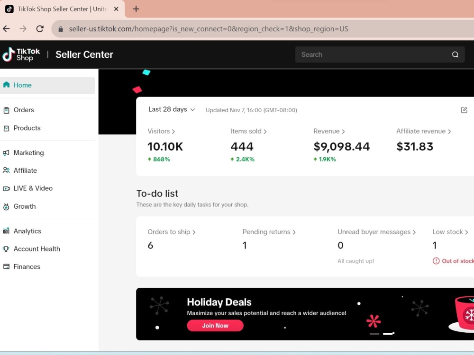This screenshot has height=355, width=474.
Task: Open Account Health in the sidebar
Action: point(47,249)
